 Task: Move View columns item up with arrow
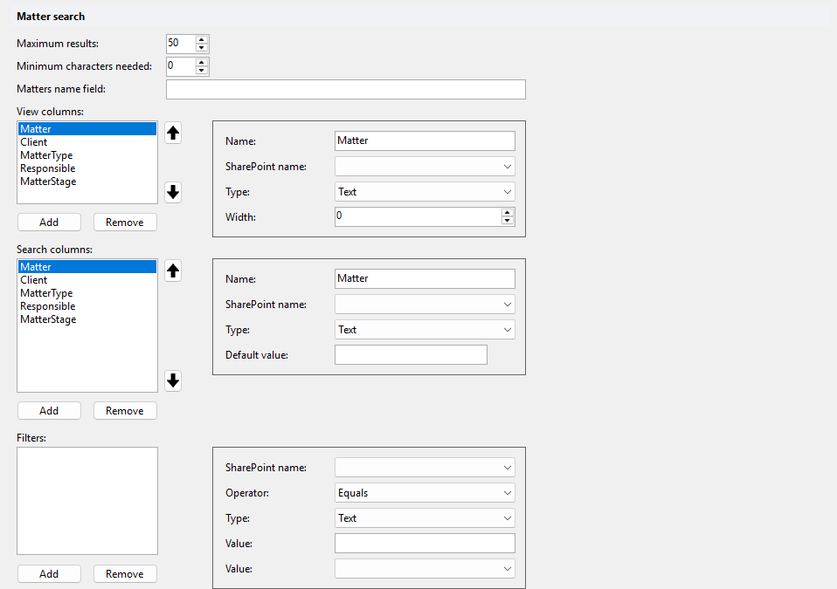pos(173,133)
